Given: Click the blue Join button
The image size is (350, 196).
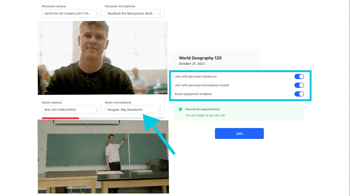Looking at the screenshot, I should click(x=239, y=133).
